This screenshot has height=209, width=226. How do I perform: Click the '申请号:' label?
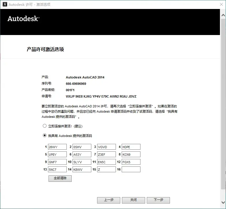47,96
